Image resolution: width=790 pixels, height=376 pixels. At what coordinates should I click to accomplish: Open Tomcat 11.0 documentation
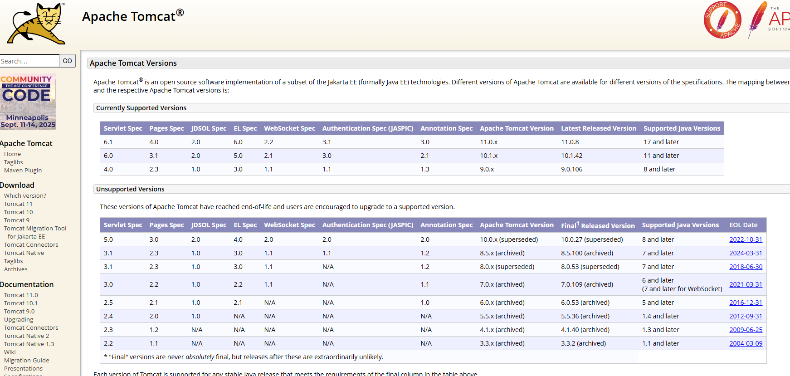(x=21, y=295)
